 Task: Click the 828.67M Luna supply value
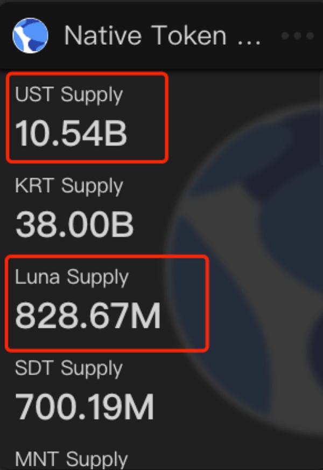[x=88, y=316]
